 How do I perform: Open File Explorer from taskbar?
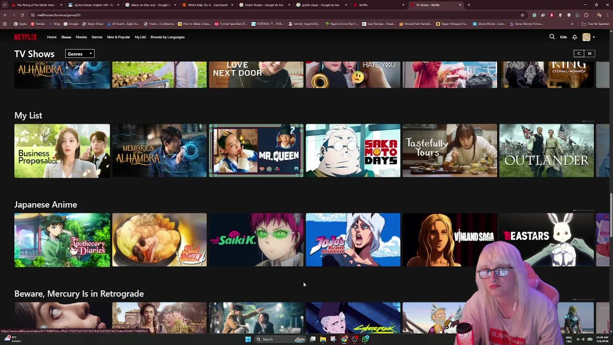click(323, 339)
